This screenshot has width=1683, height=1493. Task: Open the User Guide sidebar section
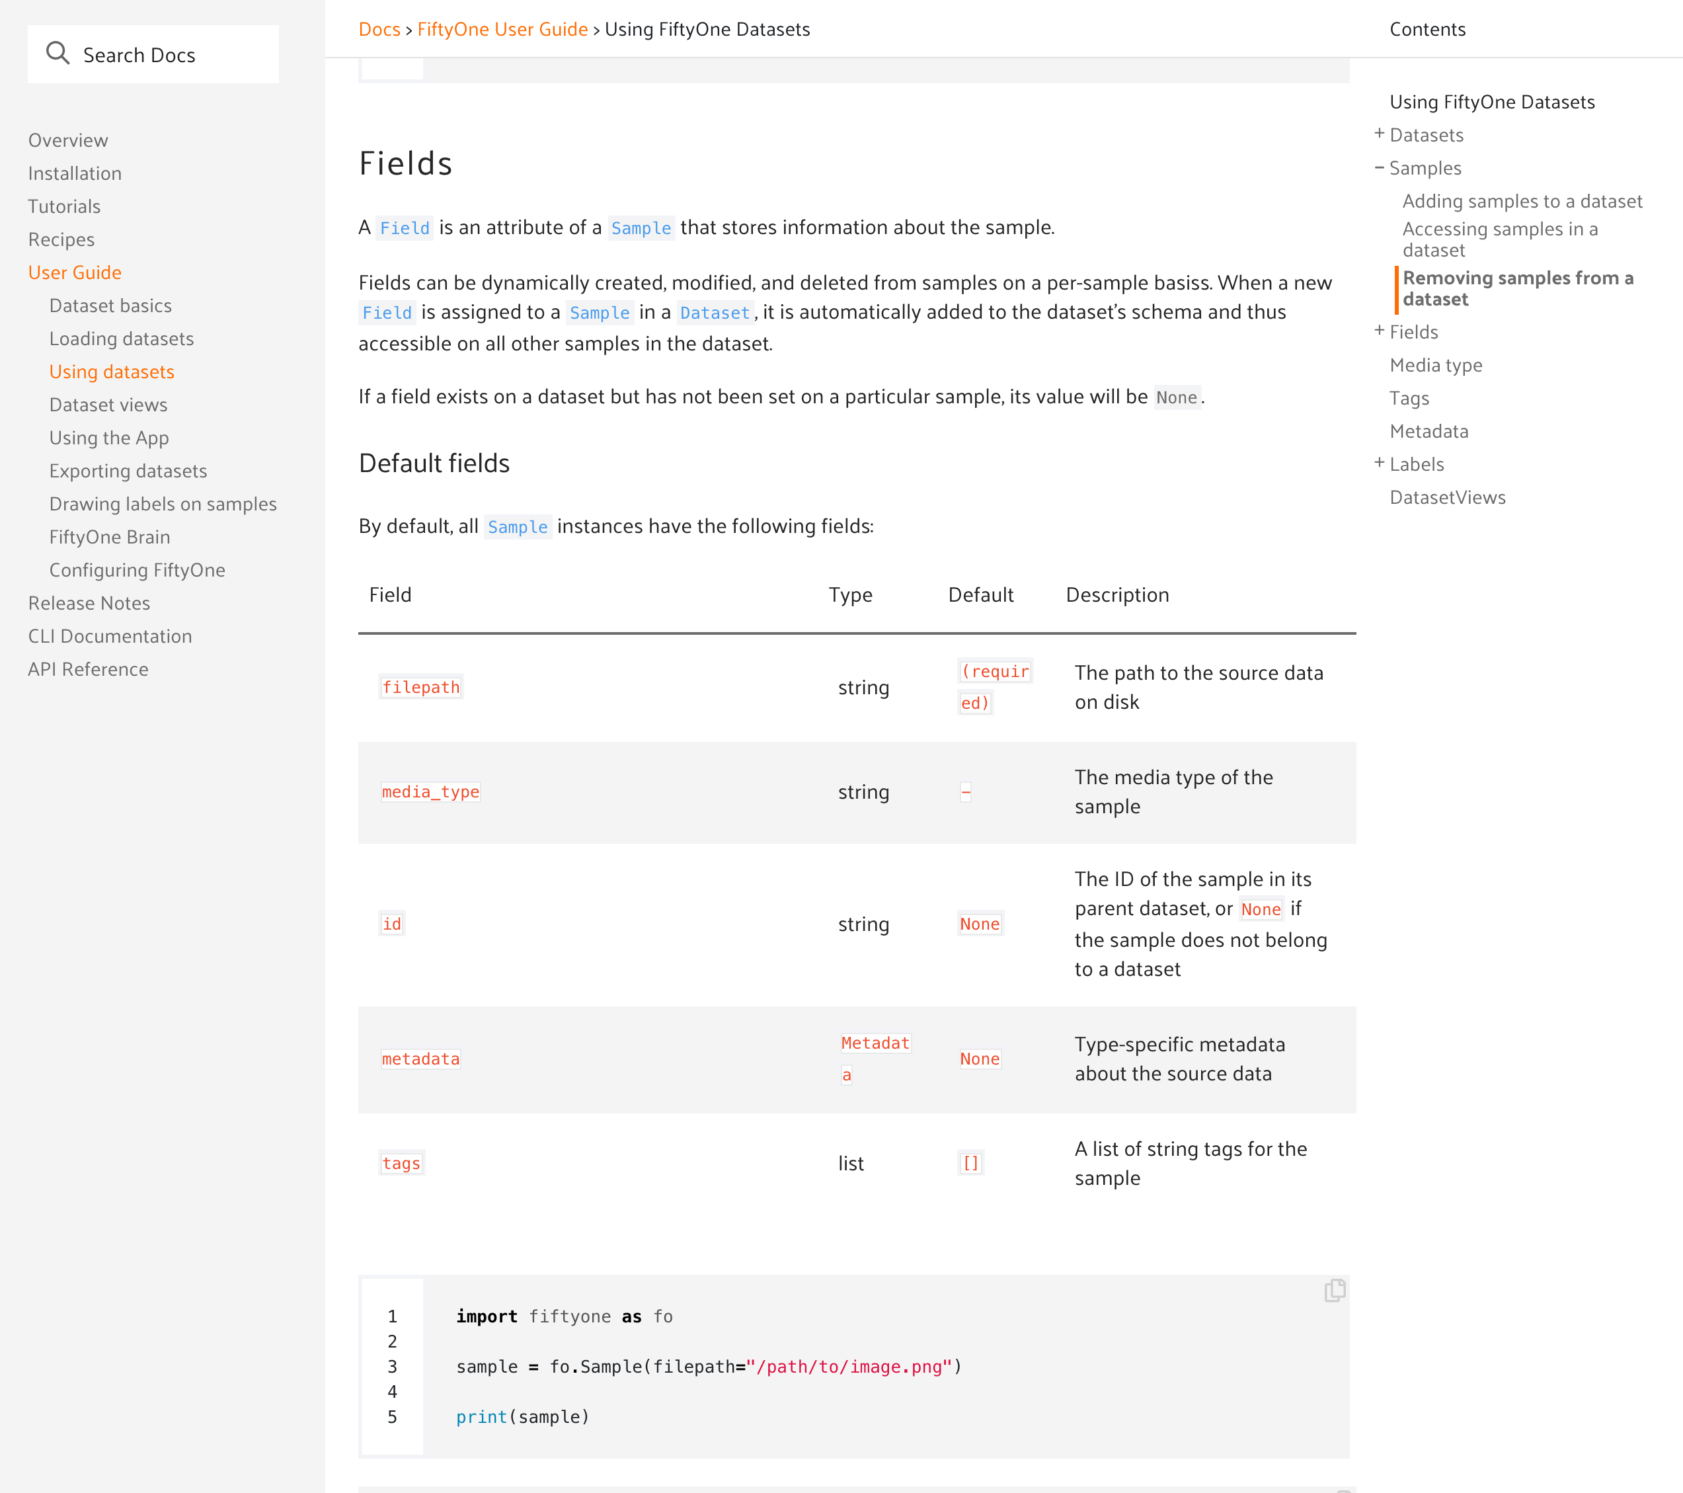click(x=75, y=272)
